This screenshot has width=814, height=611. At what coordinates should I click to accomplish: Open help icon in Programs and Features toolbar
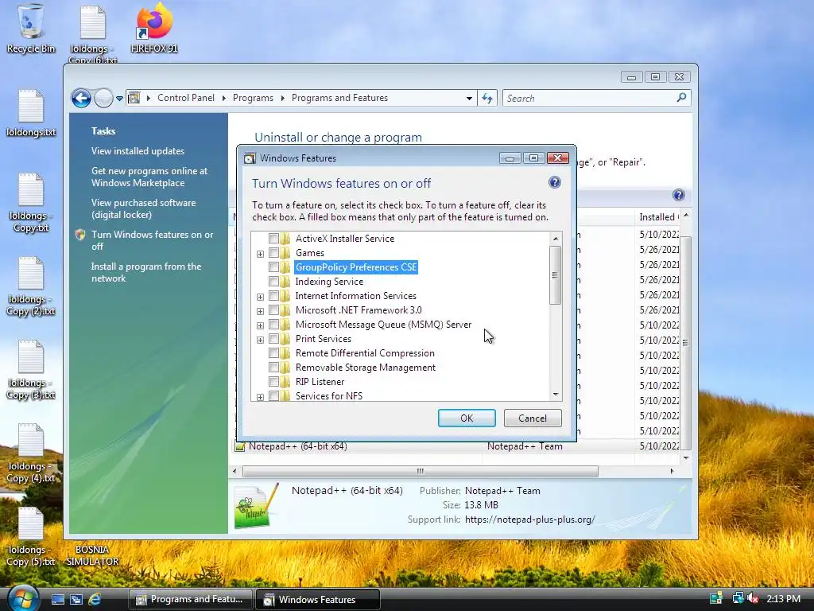[x=679, y=195]
